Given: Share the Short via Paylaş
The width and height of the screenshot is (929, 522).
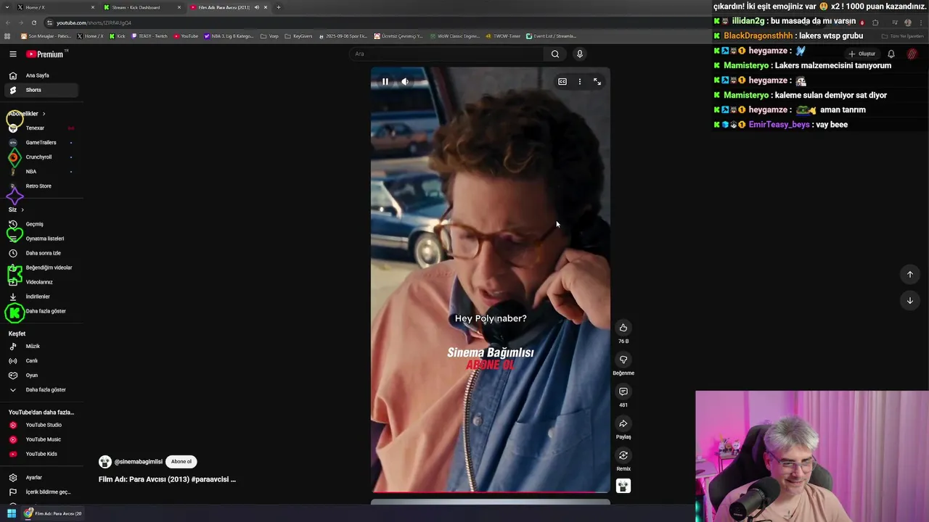Looking at the screenshot, I should pyautogui.click(x=623, y=423).
